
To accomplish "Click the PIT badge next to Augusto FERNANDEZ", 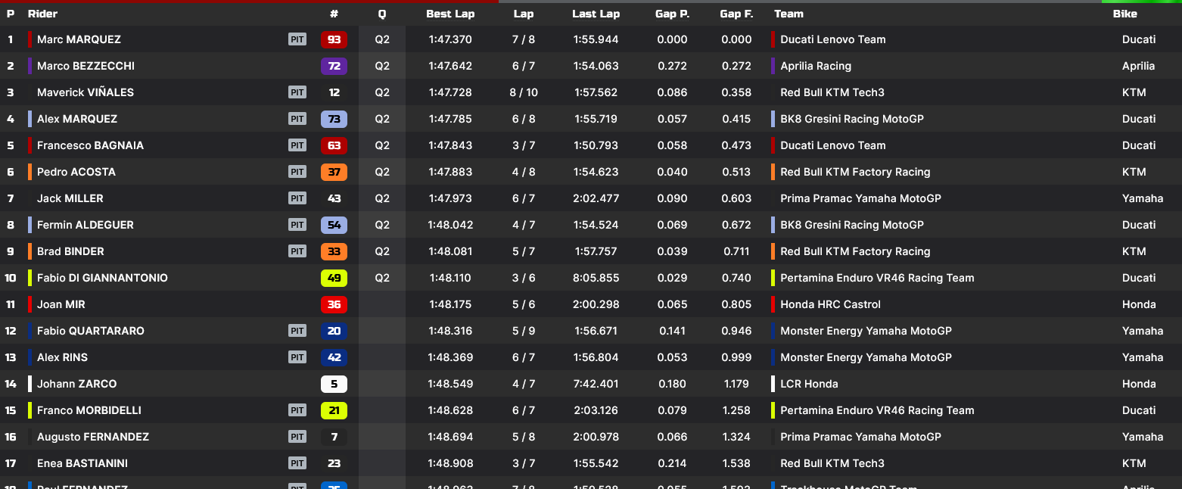I will coord(297,437).
